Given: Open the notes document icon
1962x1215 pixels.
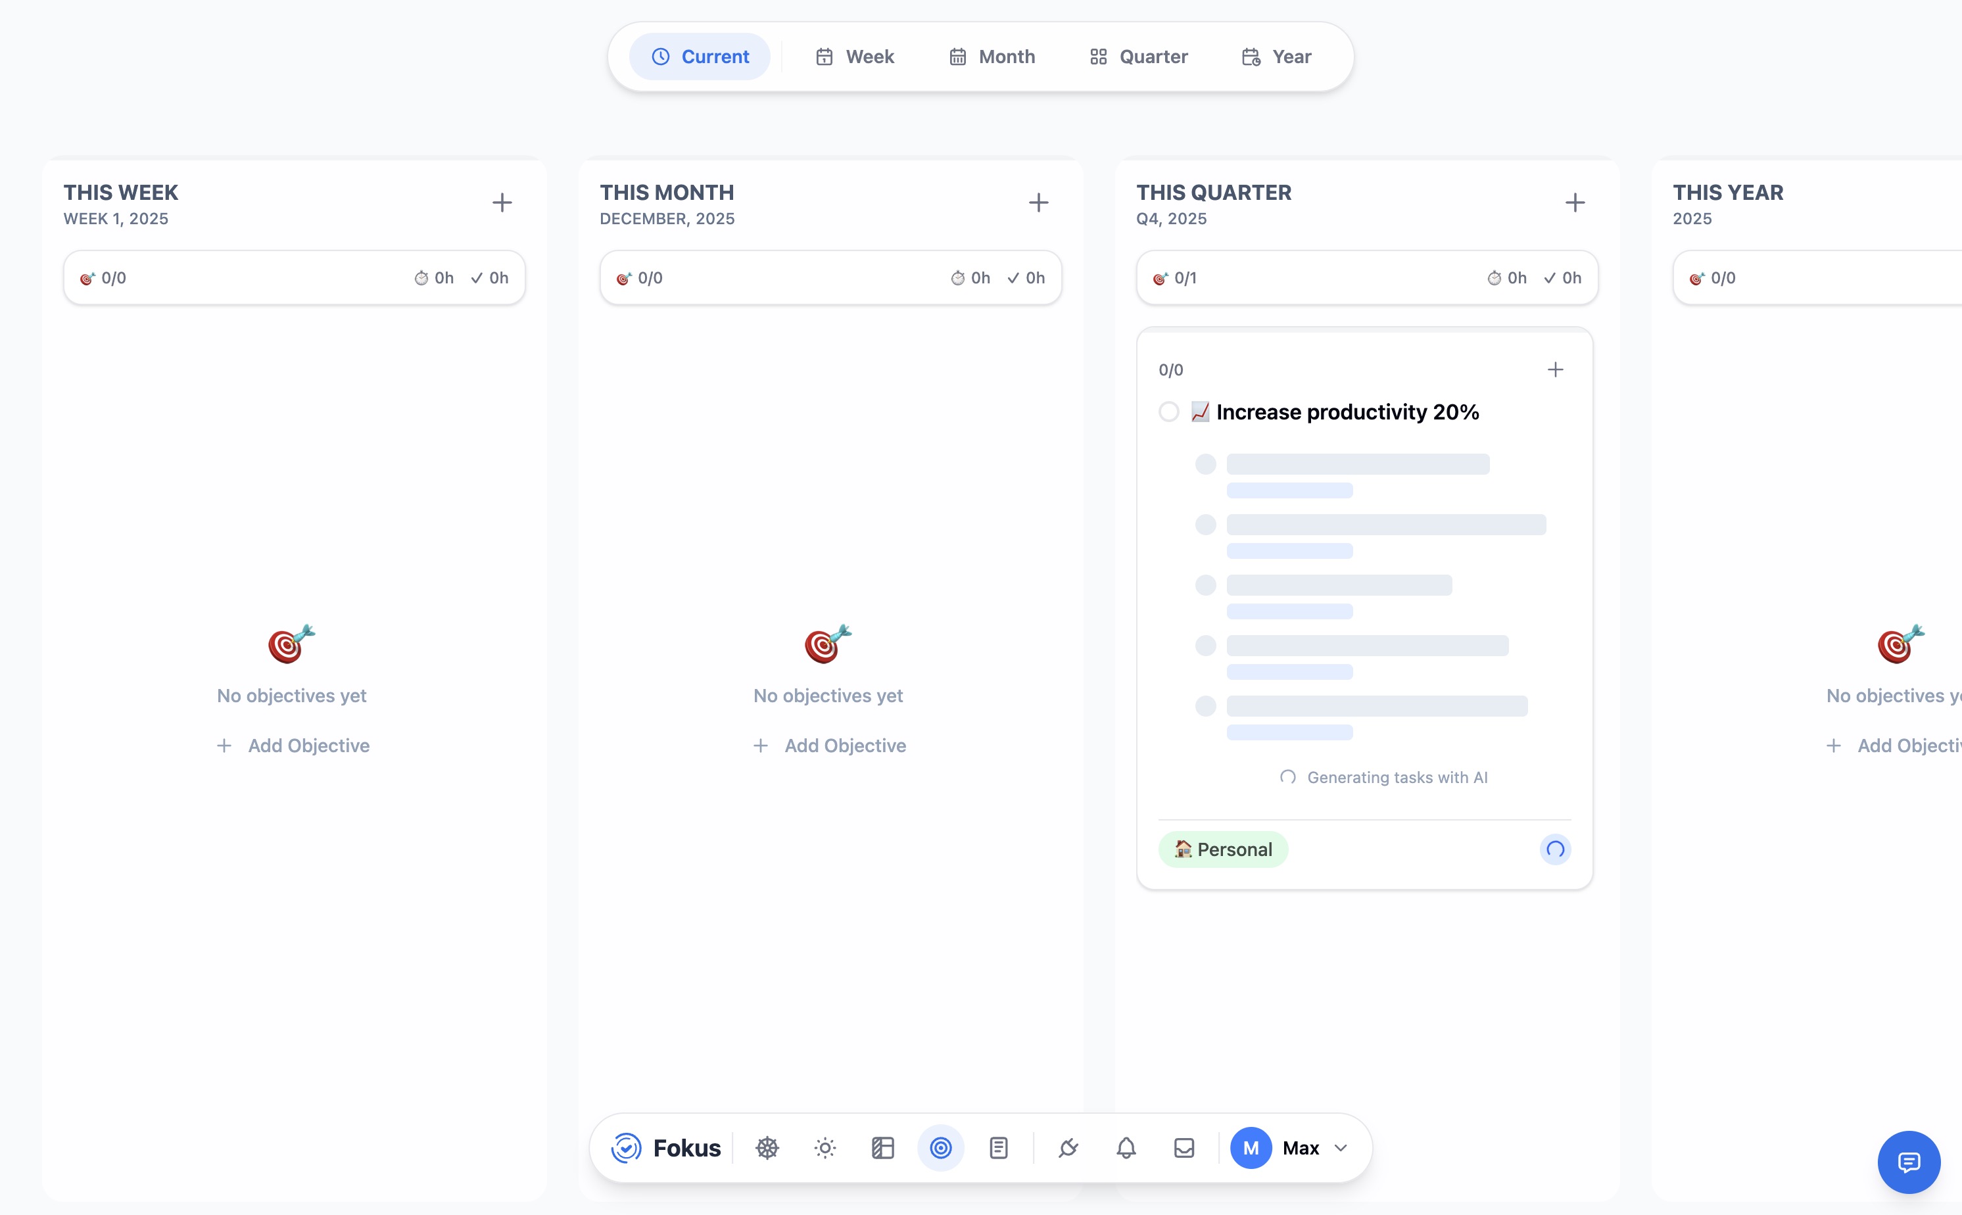Looking at the screenshot, I should 998,1147.
